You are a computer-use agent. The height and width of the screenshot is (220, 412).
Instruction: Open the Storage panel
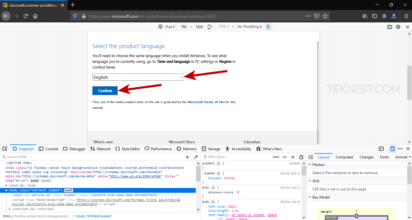coord(211,149)
